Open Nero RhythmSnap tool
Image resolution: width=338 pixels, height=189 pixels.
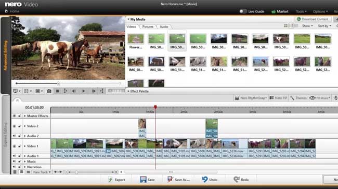click(251, 98)
